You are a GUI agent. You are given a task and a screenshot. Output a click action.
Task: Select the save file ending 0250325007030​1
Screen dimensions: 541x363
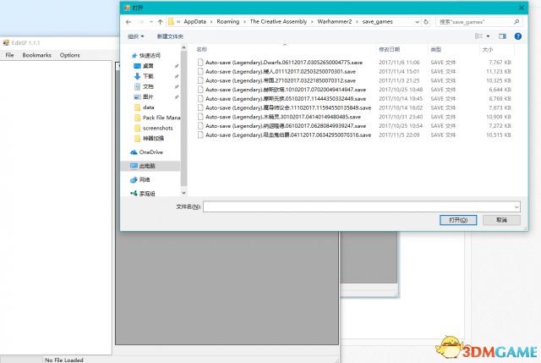(280, 71)
